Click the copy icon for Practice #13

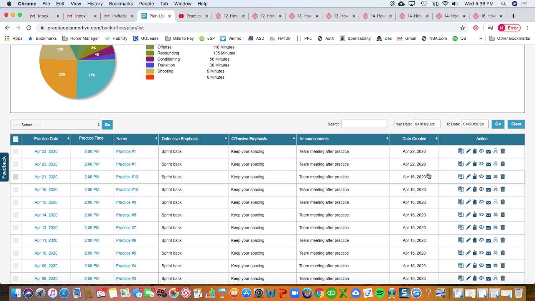coord(461,176)
